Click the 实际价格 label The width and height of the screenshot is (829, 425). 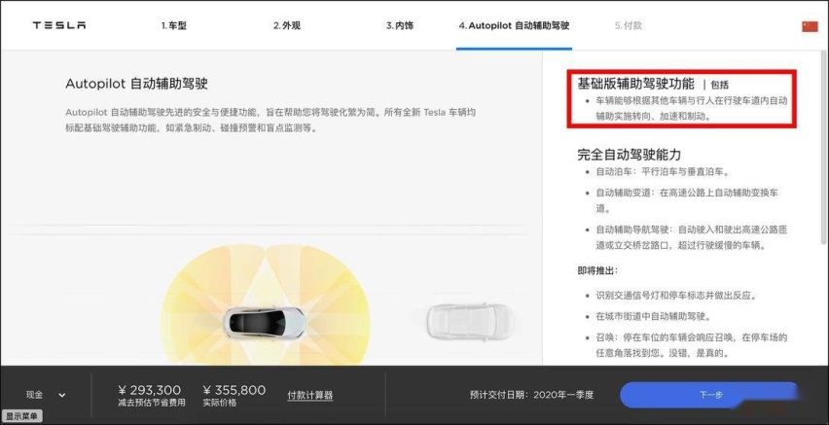219,403
